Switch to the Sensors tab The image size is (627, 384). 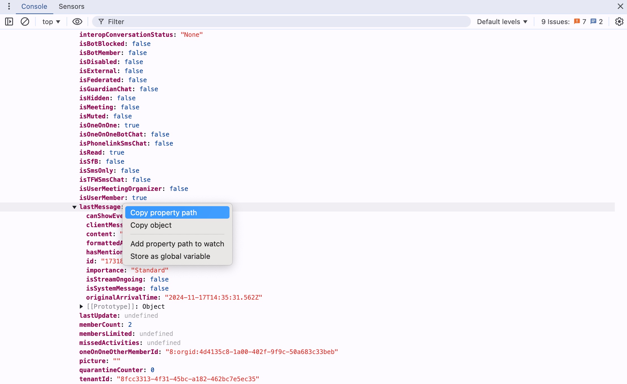(71, 6)
